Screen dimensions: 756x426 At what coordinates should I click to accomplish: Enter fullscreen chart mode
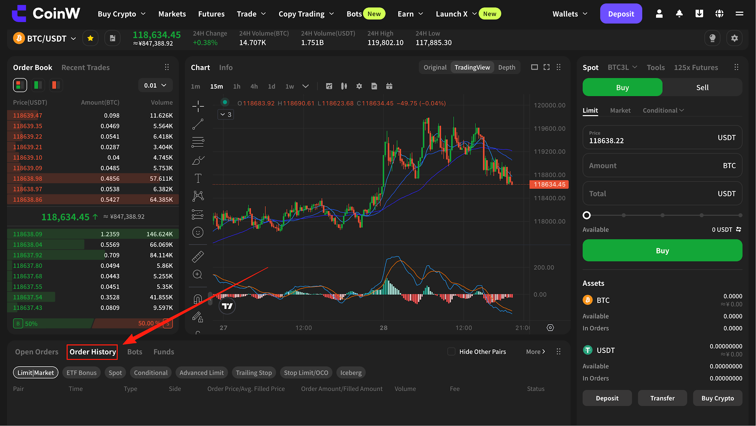pyautogui.click(x=547, y=67)
